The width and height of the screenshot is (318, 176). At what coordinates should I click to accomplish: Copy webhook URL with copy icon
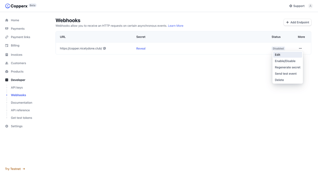pyautogui.click(x=105, y=48)
